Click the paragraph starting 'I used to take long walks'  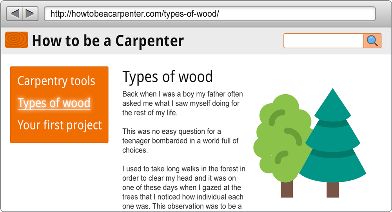click(184, 188)
